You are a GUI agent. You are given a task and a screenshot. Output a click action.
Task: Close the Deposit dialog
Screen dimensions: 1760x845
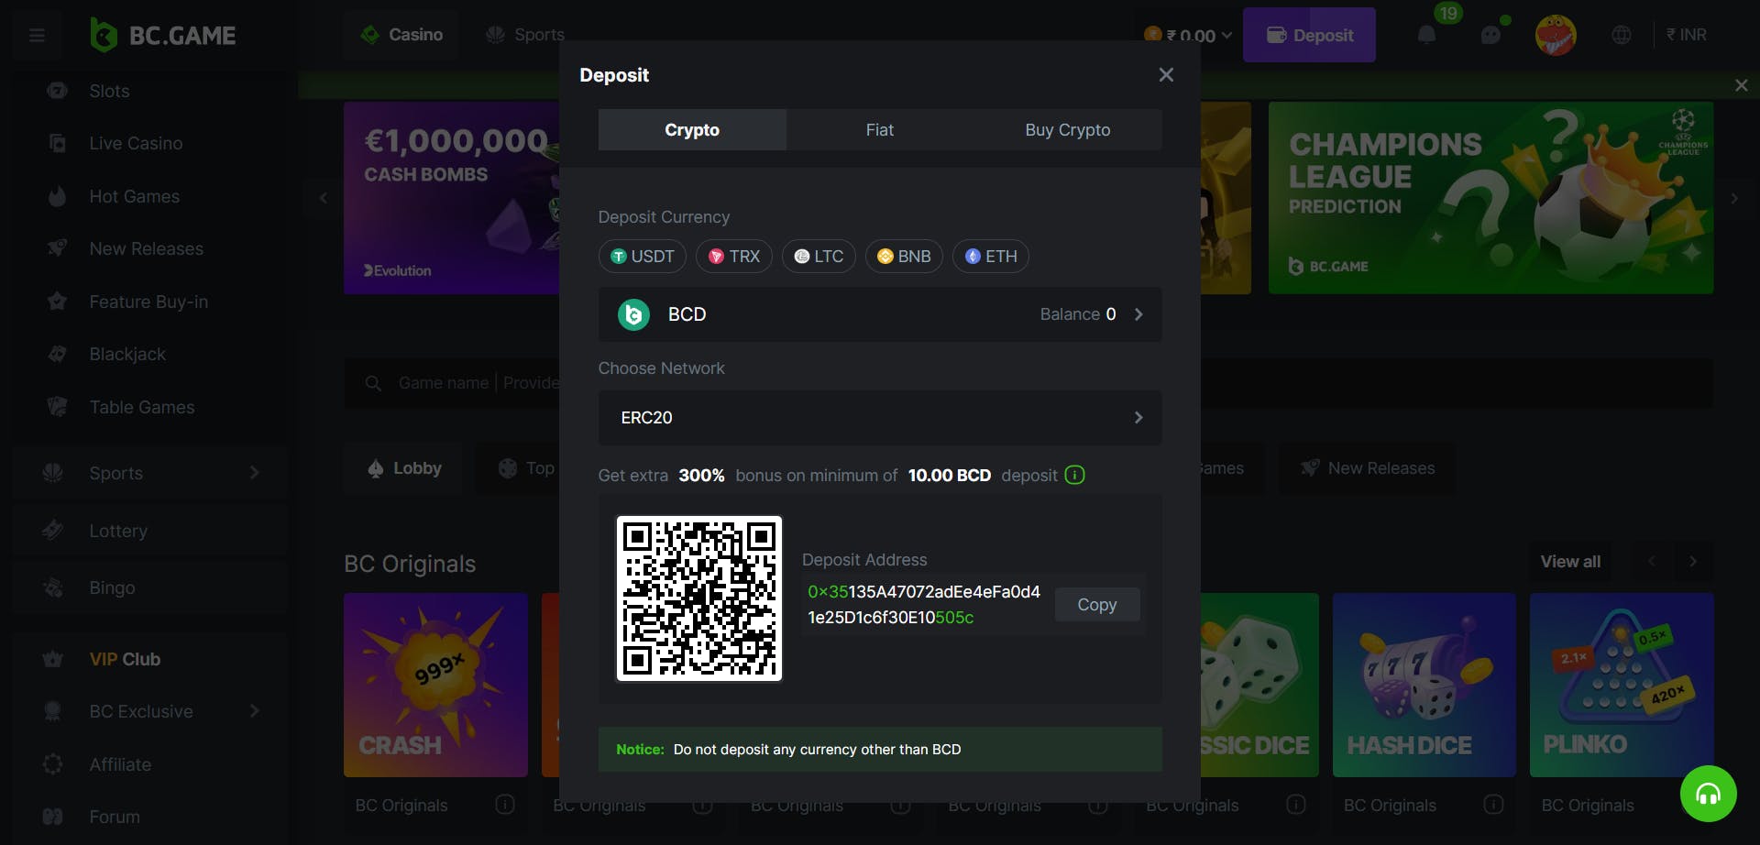tap(1165, 75)
